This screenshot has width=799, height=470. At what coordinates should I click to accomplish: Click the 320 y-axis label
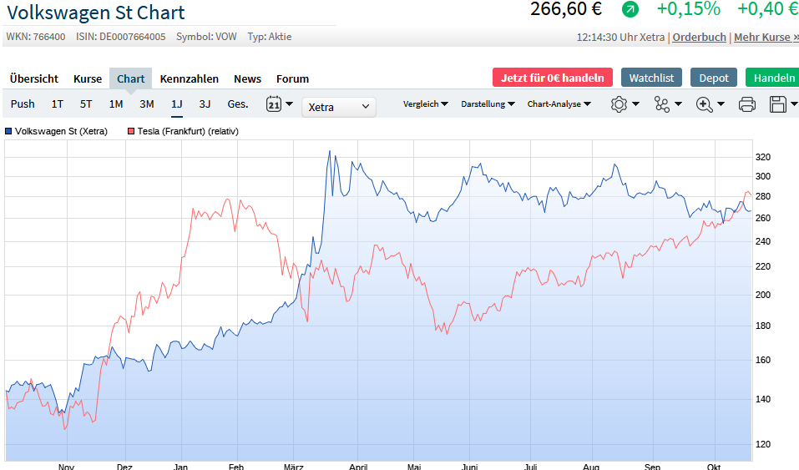763,157
